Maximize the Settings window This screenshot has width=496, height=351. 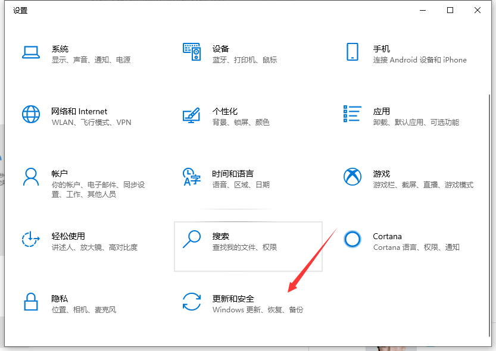click(x=450, y=10)
